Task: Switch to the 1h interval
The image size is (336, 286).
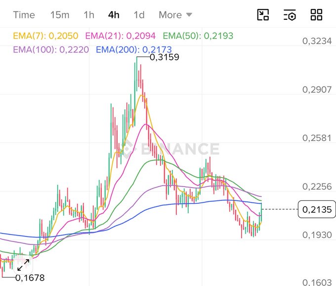Action: (x=89, y=15)
